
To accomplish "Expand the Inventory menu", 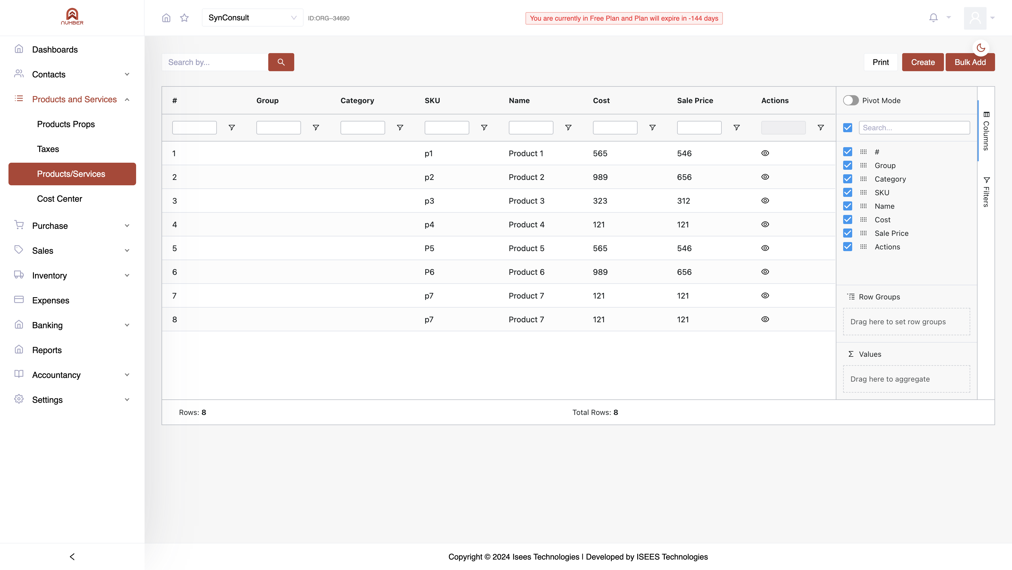I will (72, 275).
